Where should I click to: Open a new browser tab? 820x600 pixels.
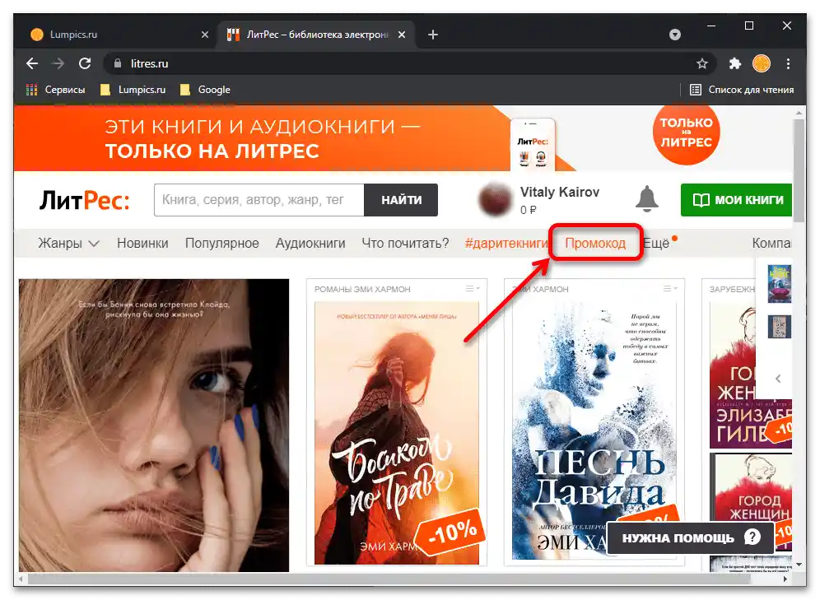point(432,35)
